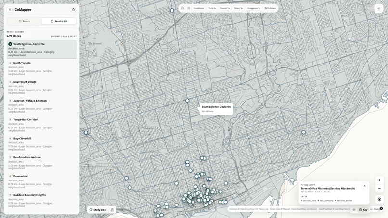
Task: Click the Study area button
Action: (x=98, y=210)
